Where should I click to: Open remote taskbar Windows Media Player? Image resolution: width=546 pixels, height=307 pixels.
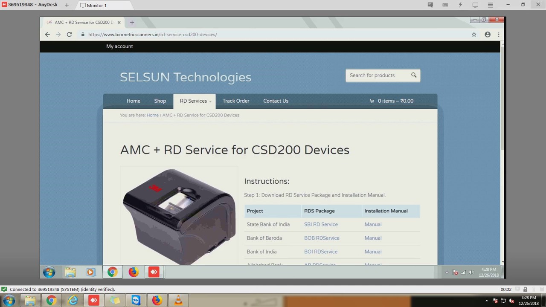click(90, 272)
